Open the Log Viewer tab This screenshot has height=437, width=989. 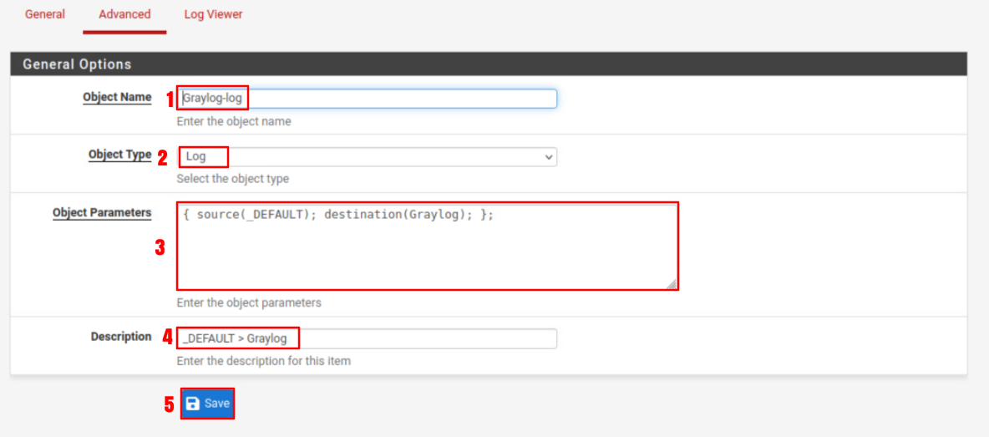[x=213, y=14]
